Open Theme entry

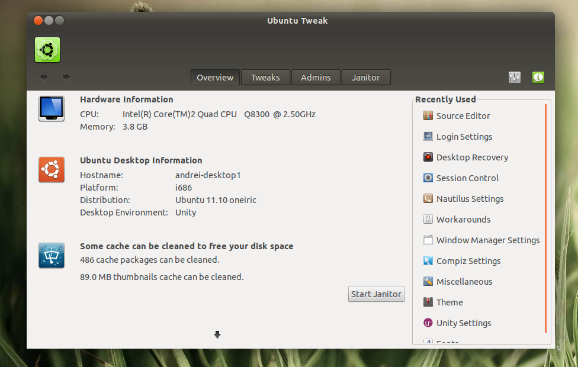point(449,302)
